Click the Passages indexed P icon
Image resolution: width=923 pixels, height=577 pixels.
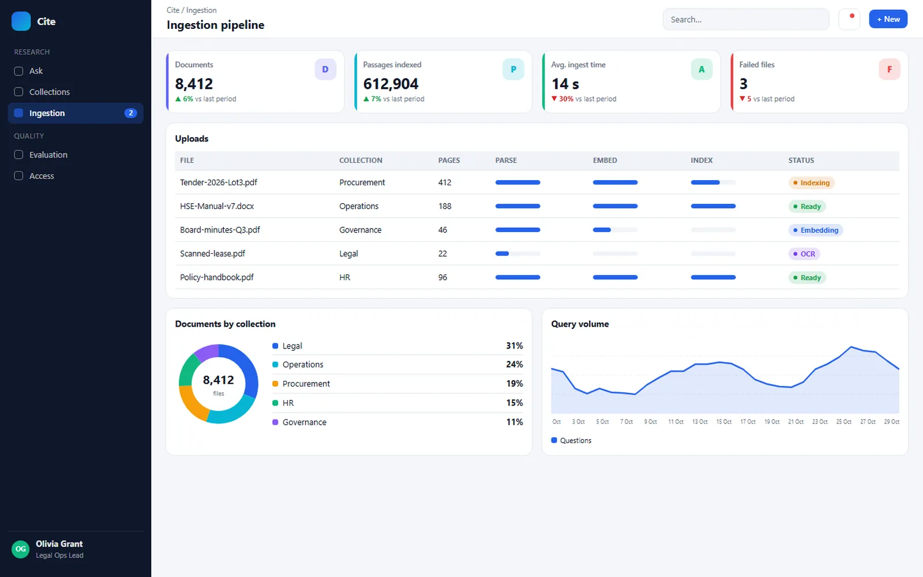pyautogui.click(x=513, y=69)
